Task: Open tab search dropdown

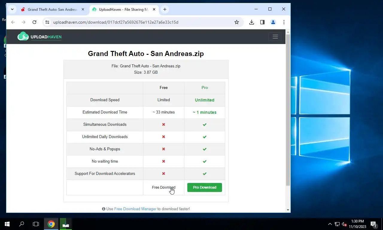Action: [x=12, y=9]
